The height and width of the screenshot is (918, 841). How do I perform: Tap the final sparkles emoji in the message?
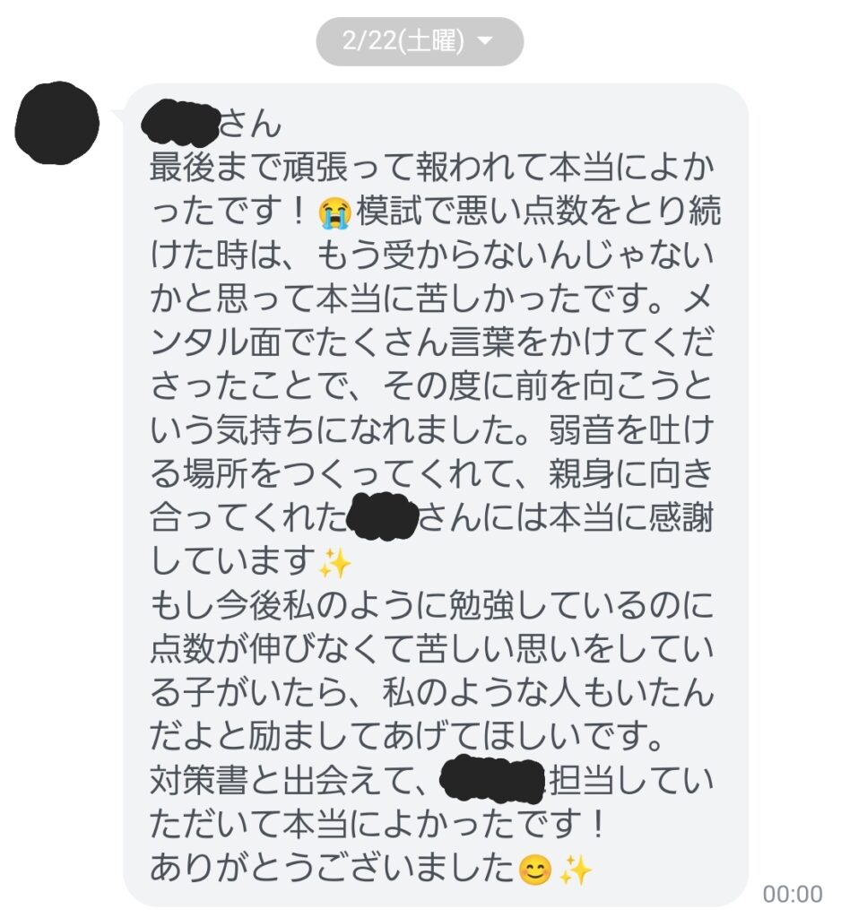coord(576,869)
